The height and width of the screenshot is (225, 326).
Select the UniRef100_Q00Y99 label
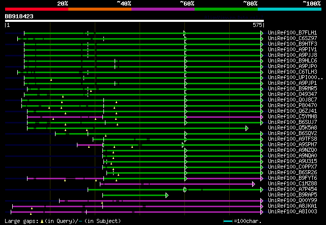coord(292,201)
